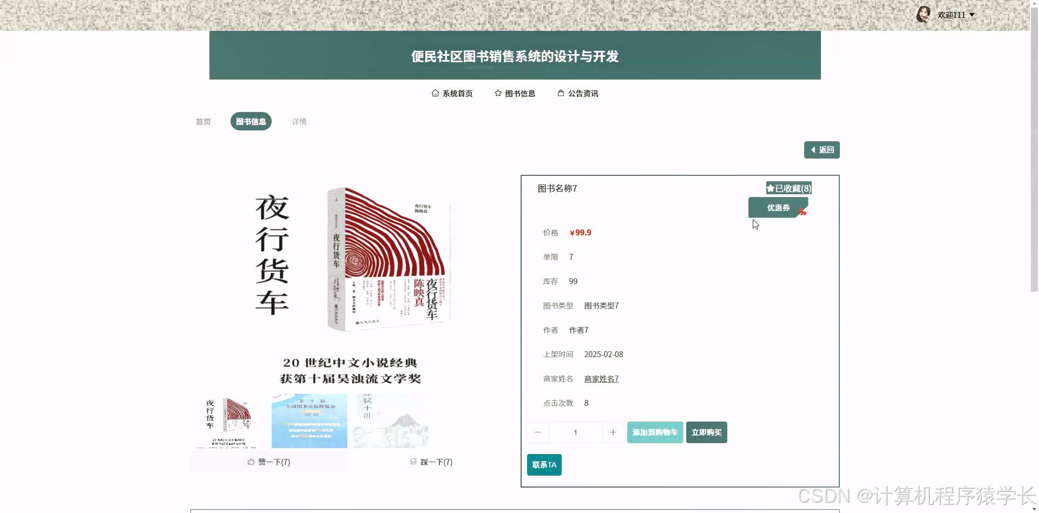Viewport: 1039px width, 513px height.
Task: Dislike the book via 踩一下(7)
Action: pos(431,462)
